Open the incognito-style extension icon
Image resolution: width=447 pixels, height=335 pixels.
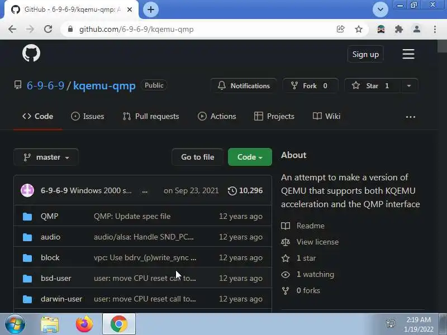pyautogui.click(x=381, y=29)
